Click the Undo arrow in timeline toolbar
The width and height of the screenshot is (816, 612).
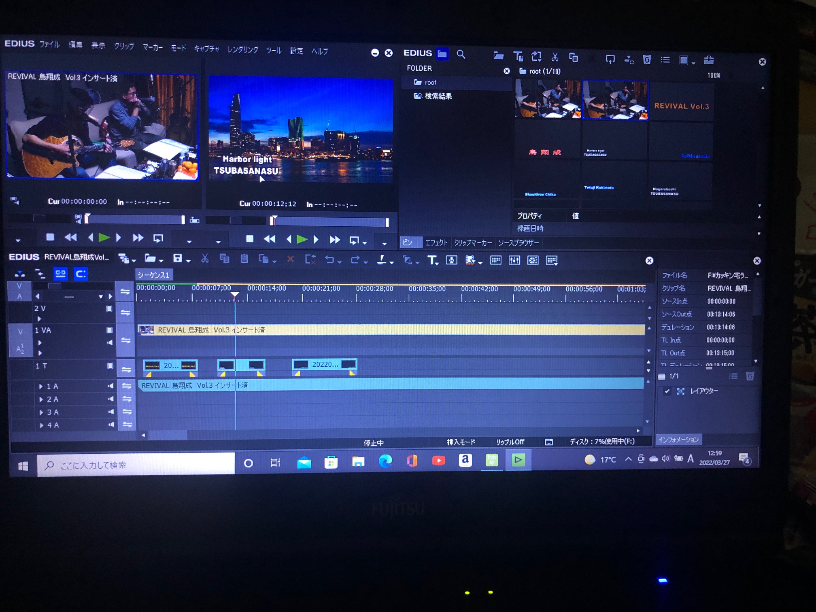point(329,259)
